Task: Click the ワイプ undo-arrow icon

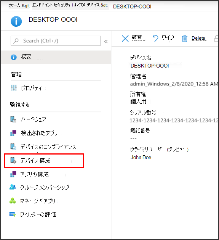Action: pyautogui.click(x=155, y=38)
